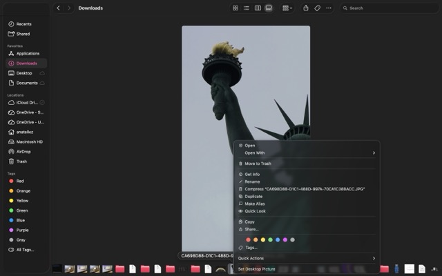Screen dimensions: 442x276
Task: Apply red tag color in context menu
Action: tap(248, 239)
